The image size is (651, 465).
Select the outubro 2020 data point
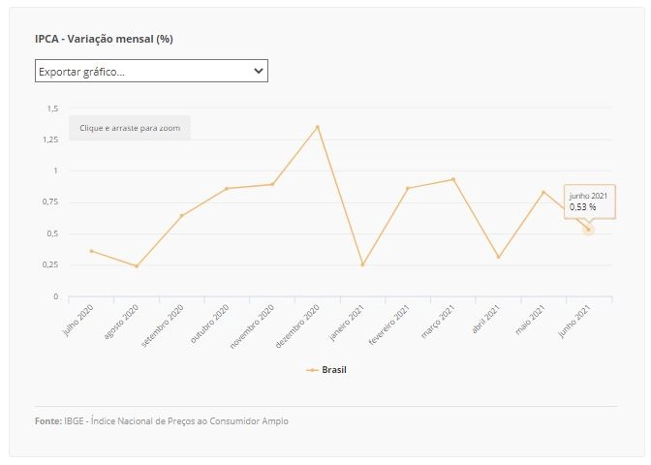pyautogui.click(x=227, y=189)
